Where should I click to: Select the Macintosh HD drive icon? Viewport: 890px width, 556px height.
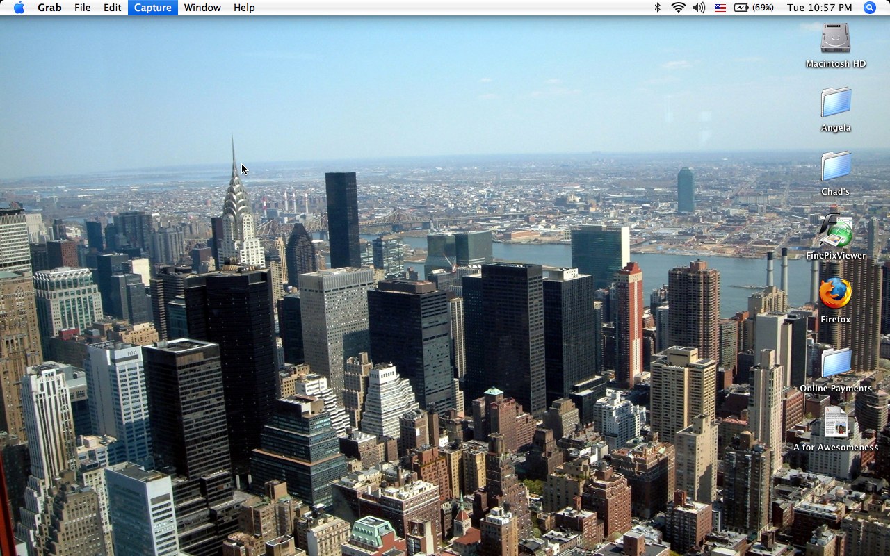click(835, 38)
